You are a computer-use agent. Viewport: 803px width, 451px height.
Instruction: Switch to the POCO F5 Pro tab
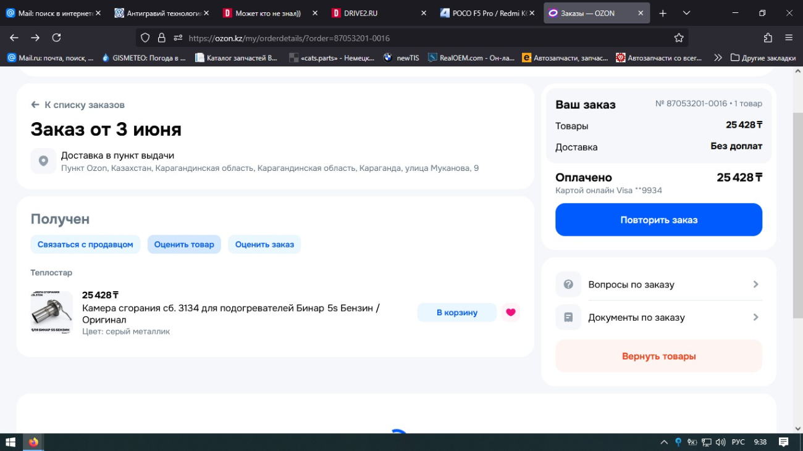(x=488, y=13)
